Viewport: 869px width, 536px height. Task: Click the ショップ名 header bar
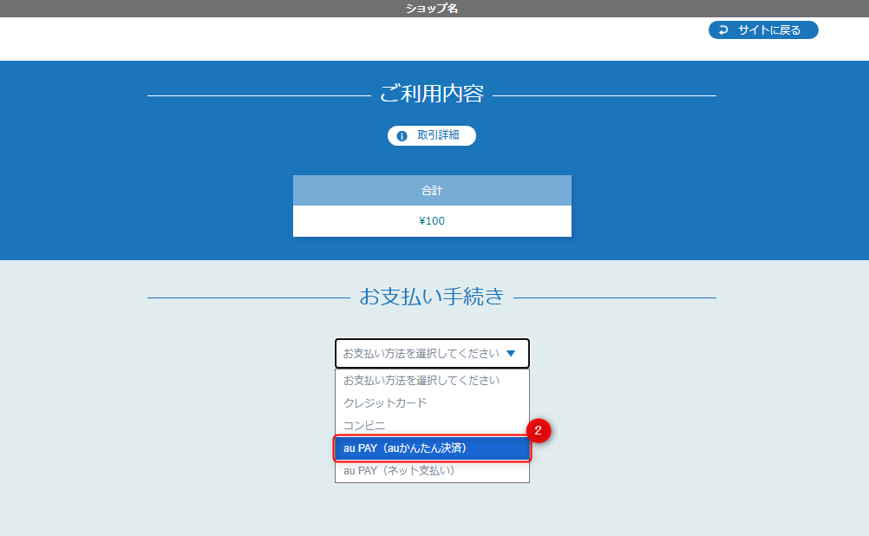coord(432,9)
